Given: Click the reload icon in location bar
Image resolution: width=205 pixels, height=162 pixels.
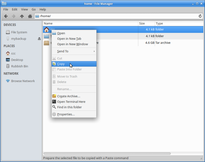Looking at the screenshot, I should pyautogui.click(x=200, y=16).
